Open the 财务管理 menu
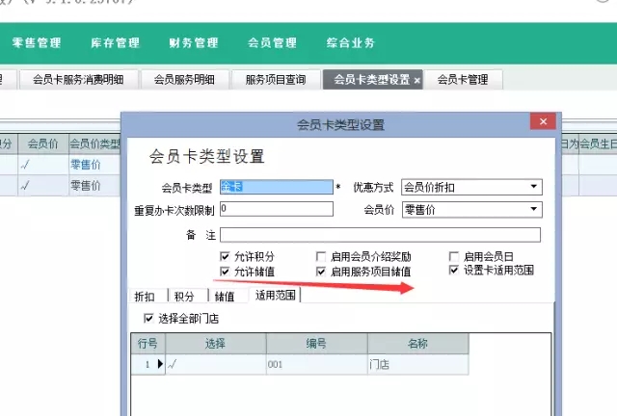617x416 pixels. click(x=194, y=43)
